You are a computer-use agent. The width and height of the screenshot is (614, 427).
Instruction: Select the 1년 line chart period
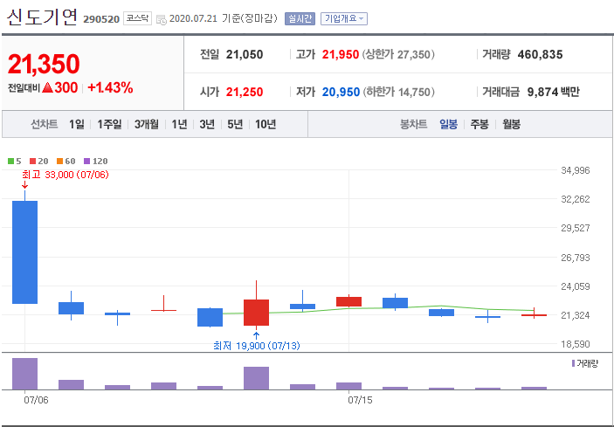tap(179, 125)
